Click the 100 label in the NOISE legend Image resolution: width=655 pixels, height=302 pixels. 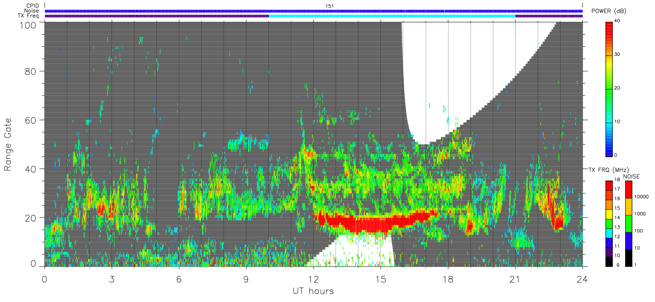pyautogui.click(x=638, y=231)
